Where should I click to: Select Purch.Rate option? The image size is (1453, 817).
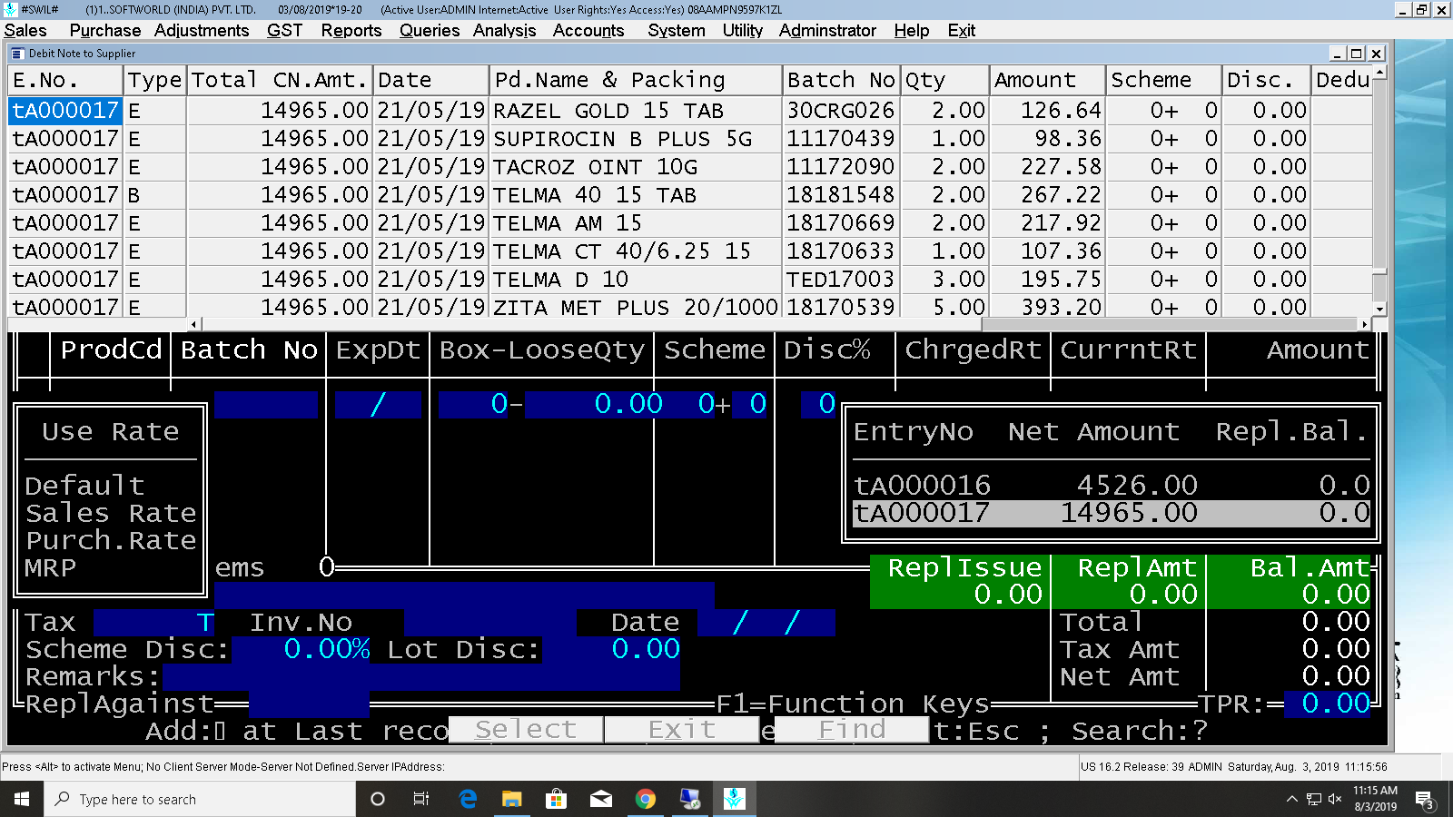(x=111, y=540)
